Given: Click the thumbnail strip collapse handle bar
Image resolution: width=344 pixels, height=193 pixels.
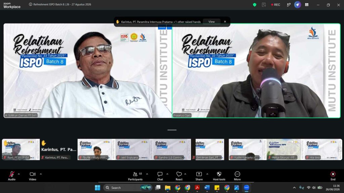Looking at the screenshot, I should [172, 130].
